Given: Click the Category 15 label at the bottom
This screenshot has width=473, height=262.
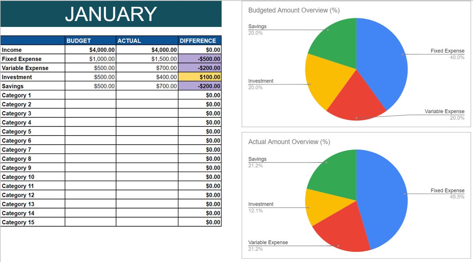Looking at the screenshot, I should point(18,222).
